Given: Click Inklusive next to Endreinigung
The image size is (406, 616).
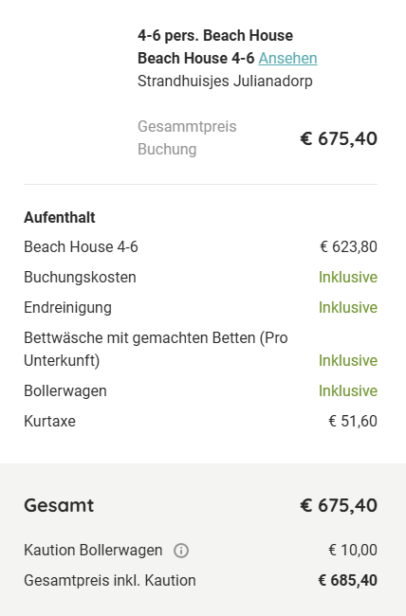Looking at the screenshot, I should tap(348, 308).
